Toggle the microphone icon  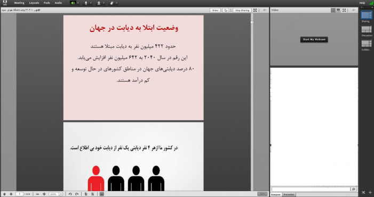click(86, 3)
